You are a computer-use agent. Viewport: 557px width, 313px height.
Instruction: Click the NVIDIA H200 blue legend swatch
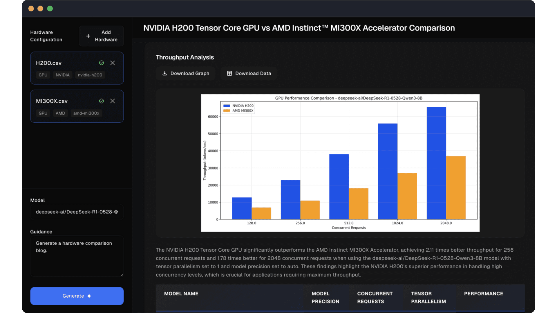click(227, 106)
